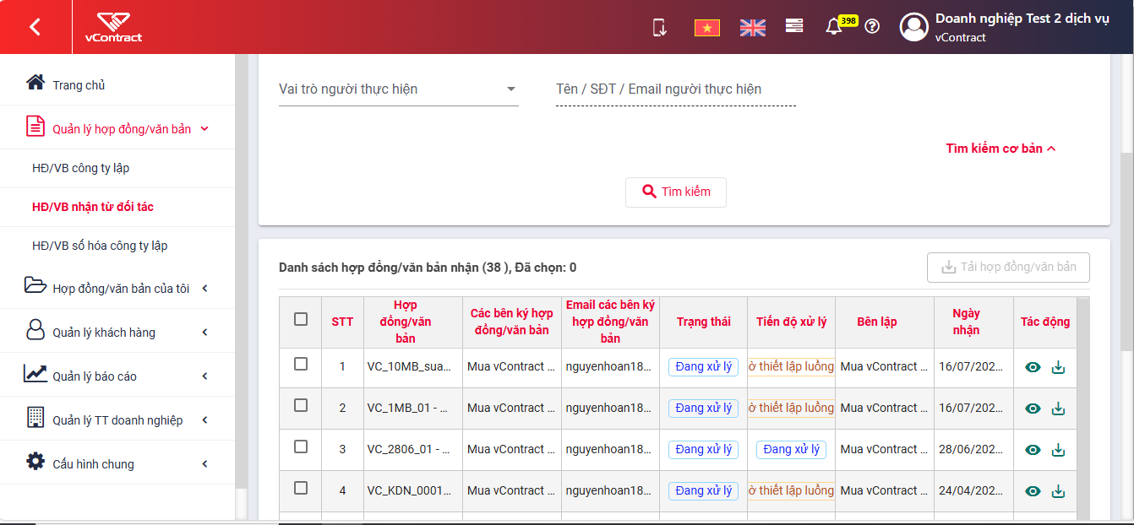Open the Vai trò người thực hiện dropdown
The height and width of the screenshot is (525, 1134).
coord(399,89)
